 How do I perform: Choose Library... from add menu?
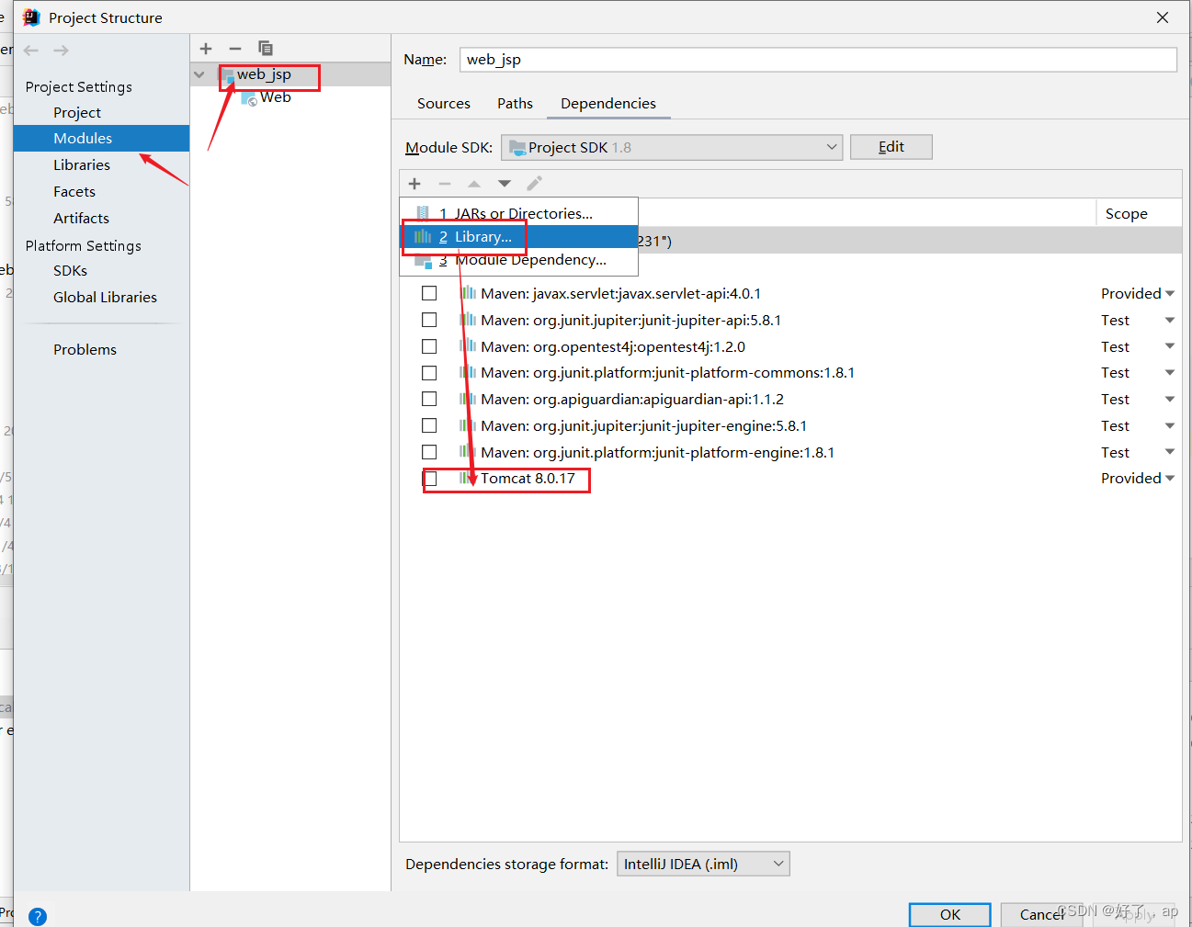[x=518, y=237]
